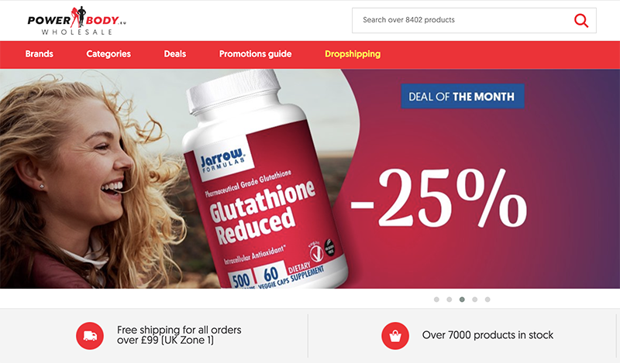Select the second carousel slide dot
620x363 pixels.
point(449,300)
